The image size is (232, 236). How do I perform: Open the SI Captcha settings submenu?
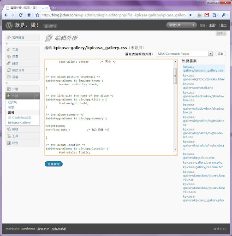click(19, 118)
